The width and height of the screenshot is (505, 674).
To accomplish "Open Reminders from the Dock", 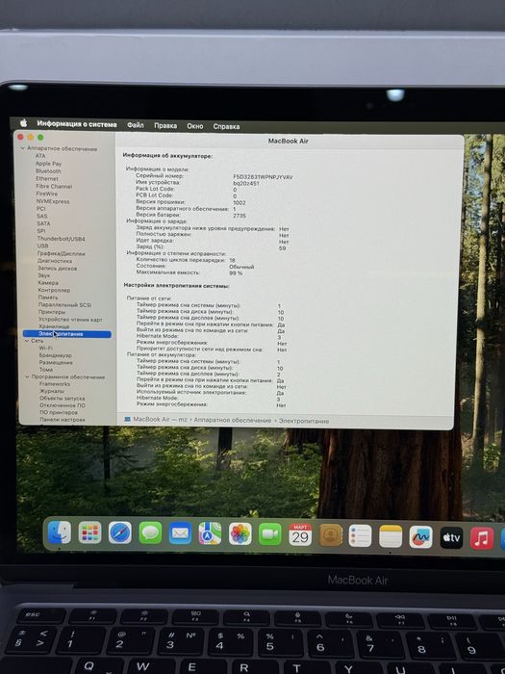I will pyautogui.click(x=361, y=535).
